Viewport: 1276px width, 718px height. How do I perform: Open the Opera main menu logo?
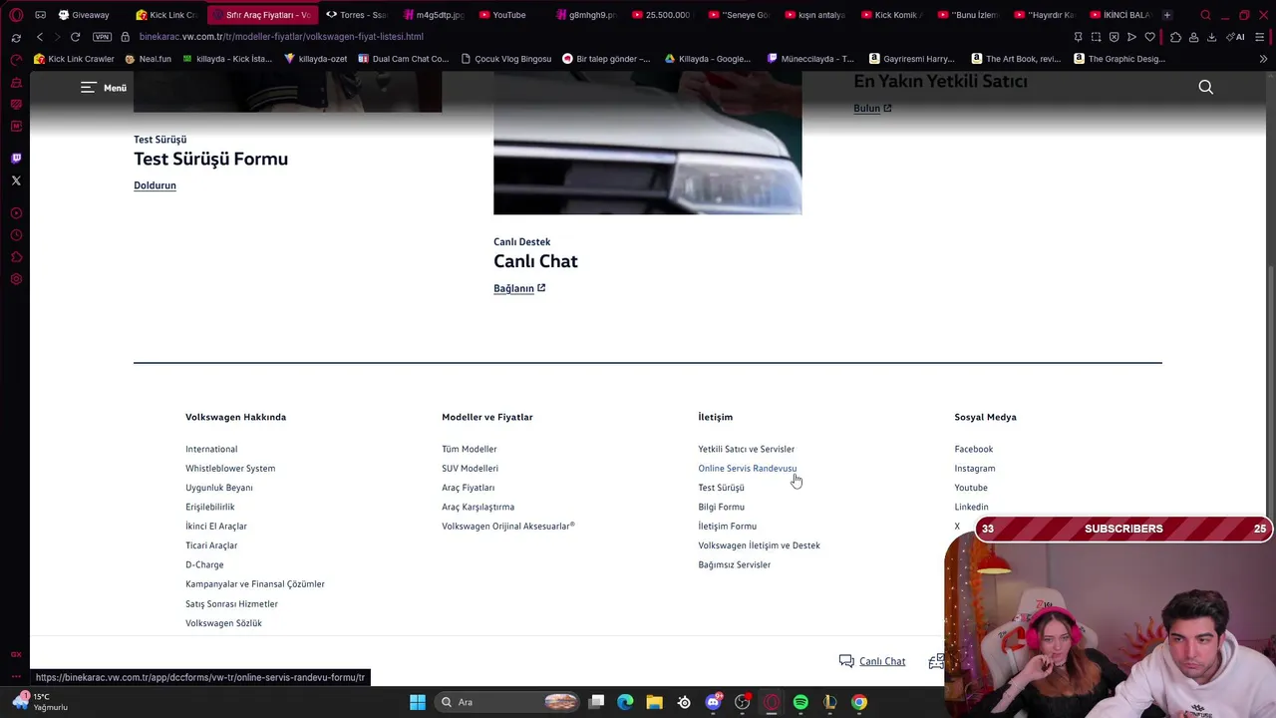[16, 15]
